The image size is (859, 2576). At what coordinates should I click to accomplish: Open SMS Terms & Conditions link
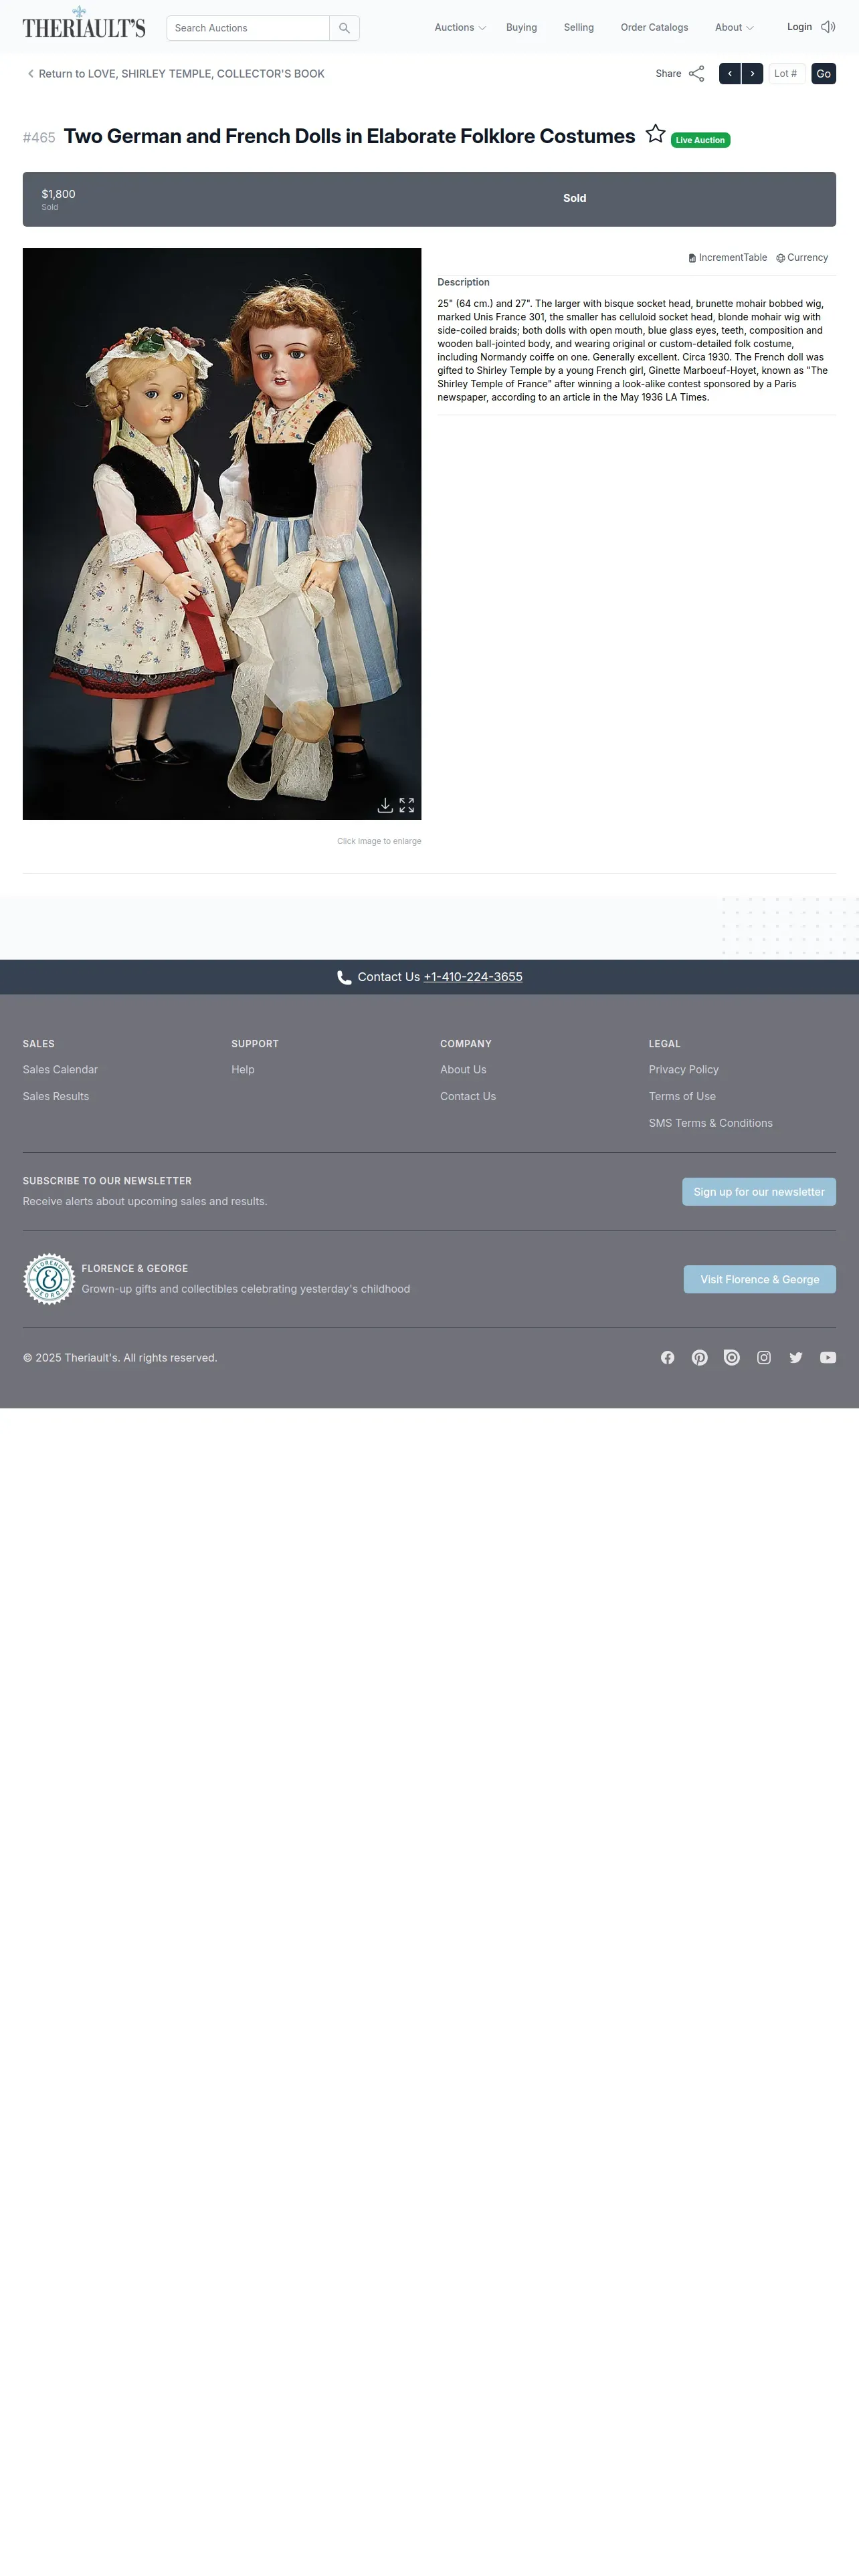(711, 1124)
